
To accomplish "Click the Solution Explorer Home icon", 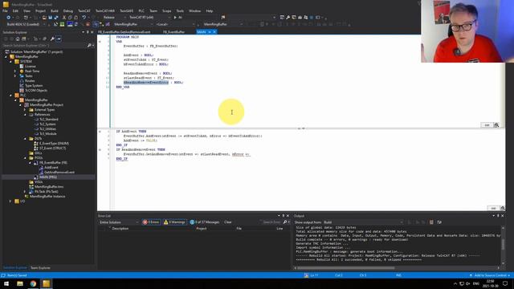I will click(x=18, y=39).
